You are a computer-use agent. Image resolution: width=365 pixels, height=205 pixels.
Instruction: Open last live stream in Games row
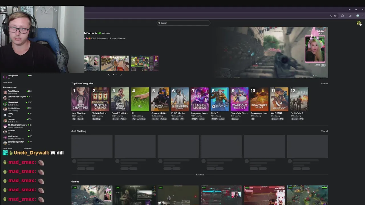(307, 195)
